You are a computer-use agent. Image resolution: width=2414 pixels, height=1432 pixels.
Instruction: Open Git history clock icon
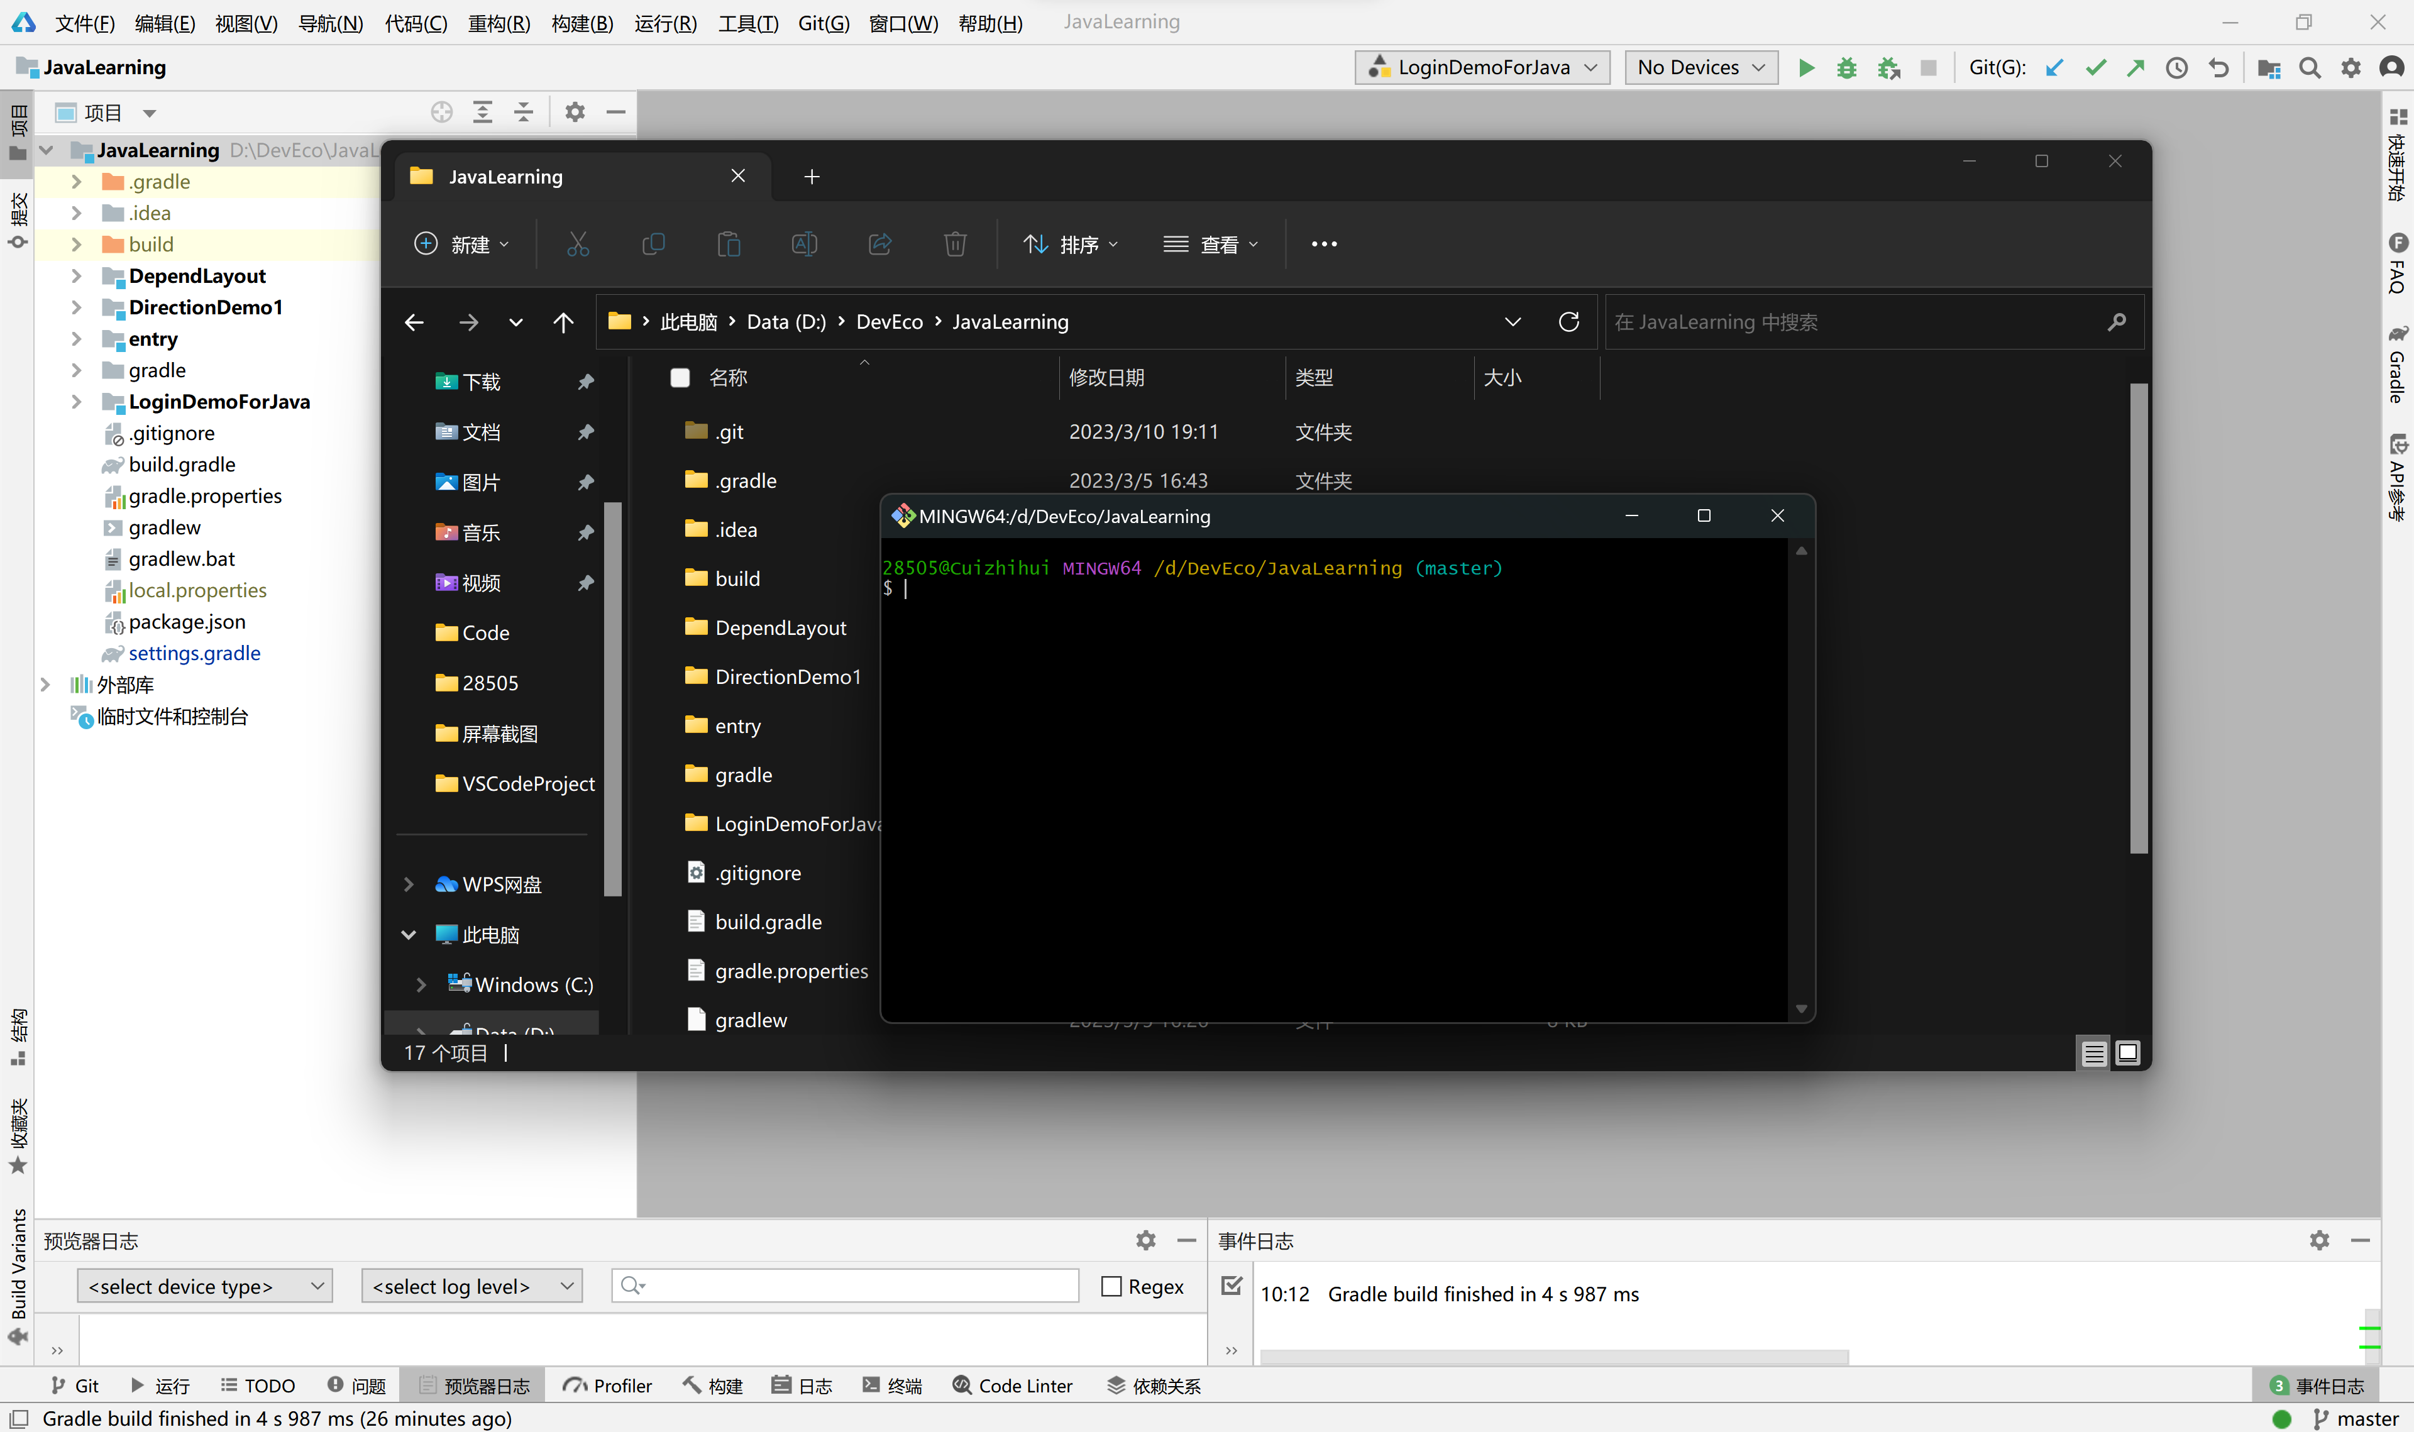pyautogui.click(x=2176, y=67)
